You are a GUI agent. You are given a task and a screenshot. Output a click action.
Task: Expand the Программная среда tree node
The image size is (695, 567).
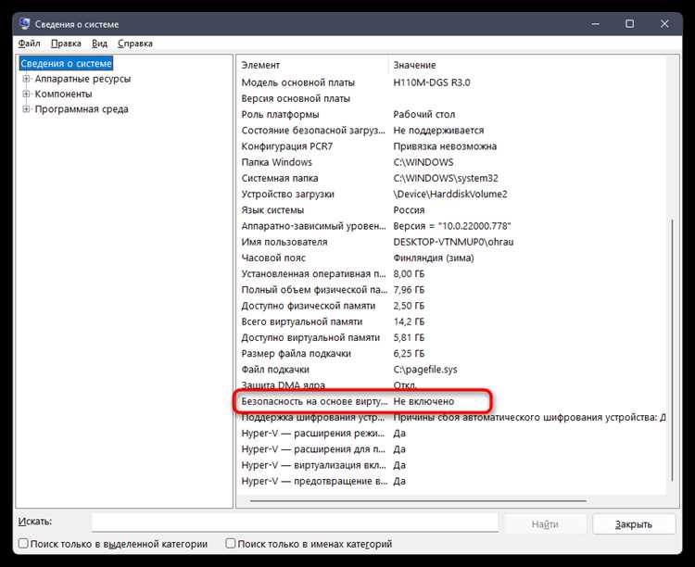click(27, 109)
